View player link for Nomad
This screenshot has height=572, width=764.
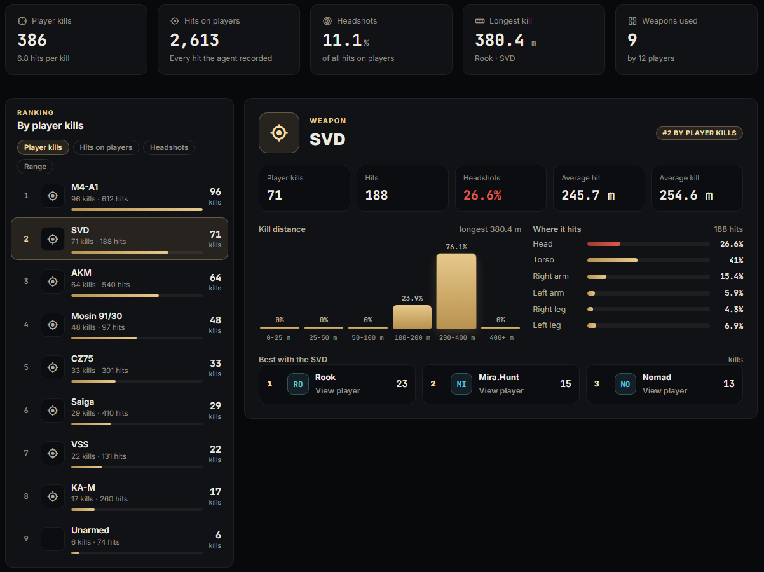click(x=665, y=391)
